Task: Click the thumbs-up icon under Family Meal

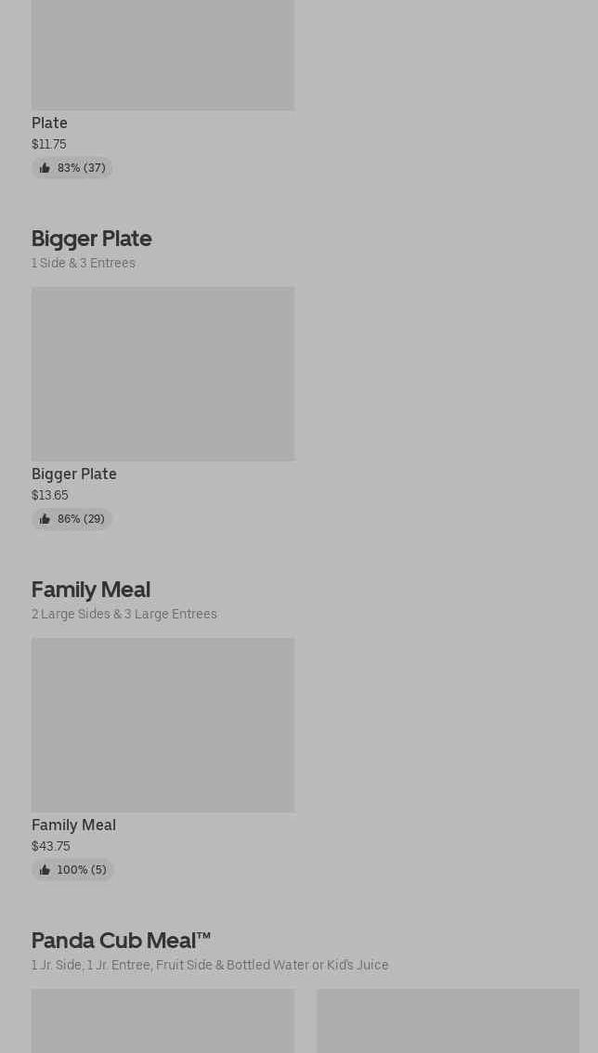Action: tap(45, 870)
